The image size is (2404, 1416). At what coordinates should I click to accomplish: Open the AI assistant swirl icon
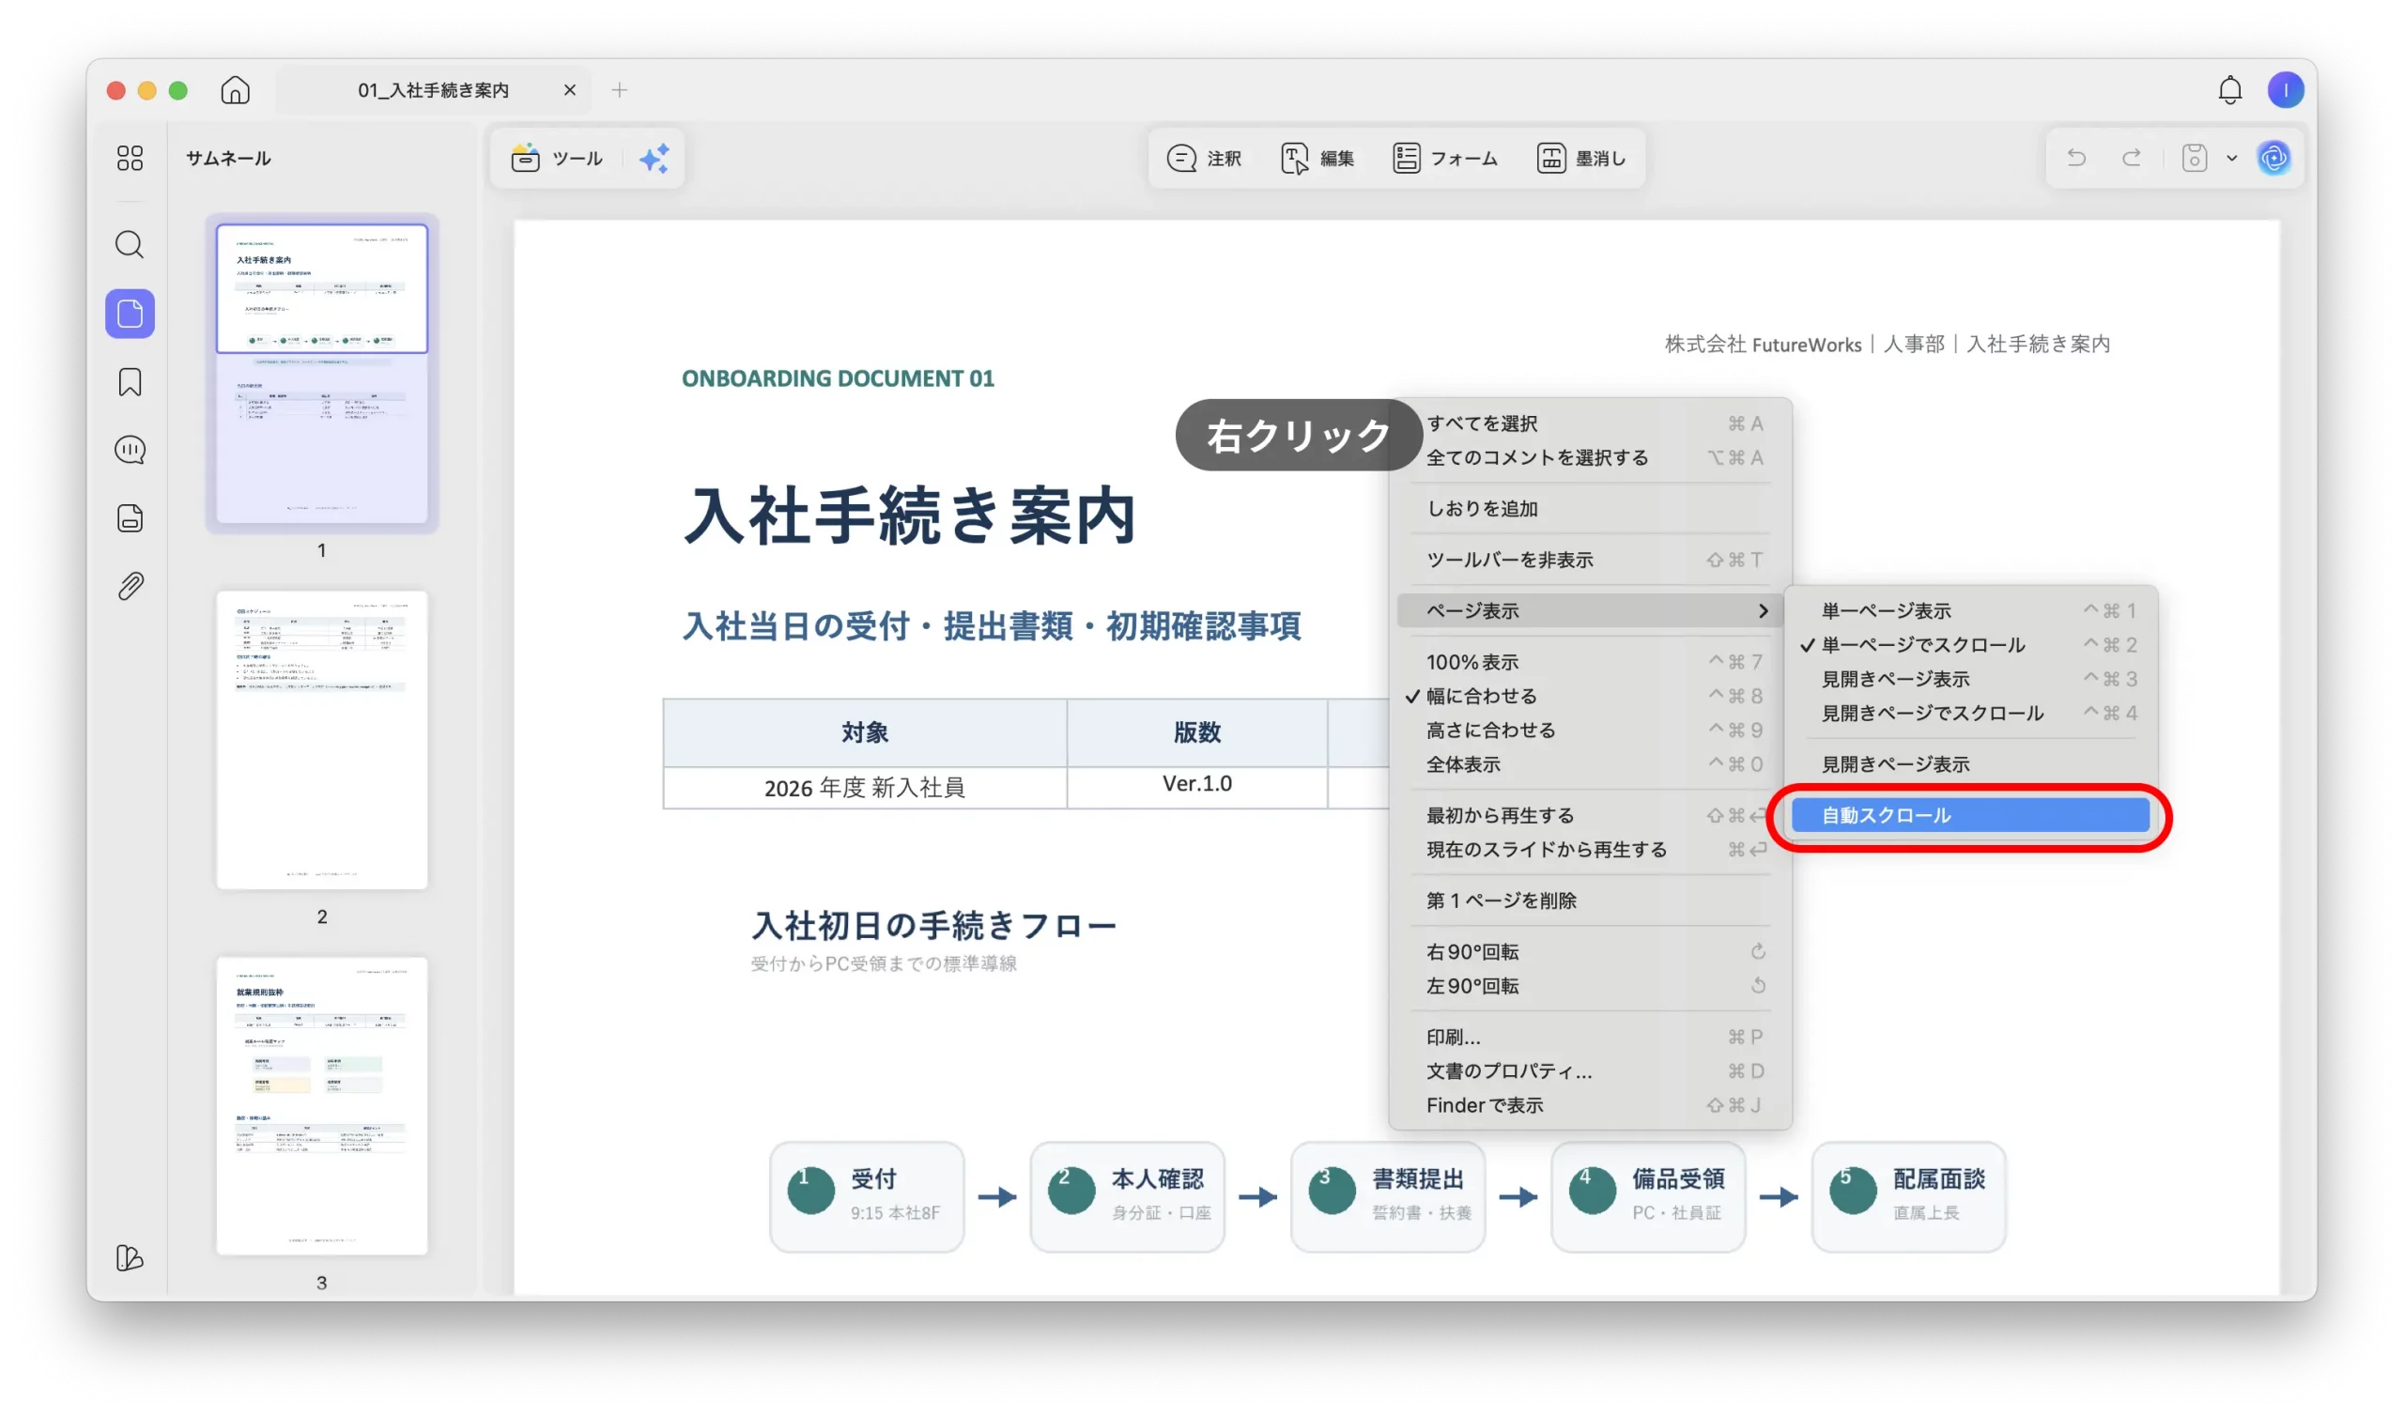pos(2274,158)
